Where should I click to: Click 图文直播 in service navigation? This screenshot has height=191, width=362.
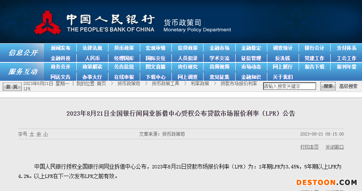[x=155, y=67]
